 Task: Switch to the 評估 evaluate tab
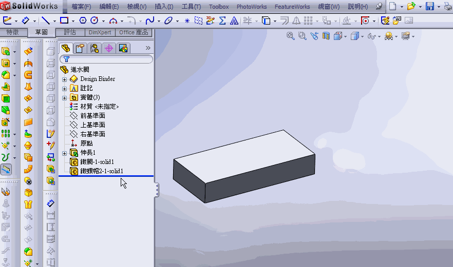[70, 32]
